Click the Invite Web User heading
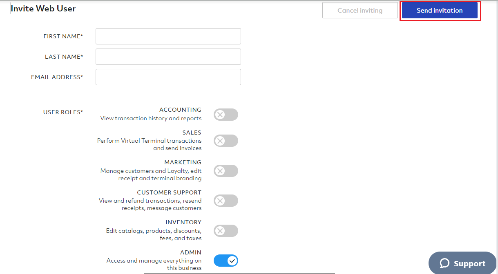The height and width of the screenshot is (274, 498). point(43,9)
